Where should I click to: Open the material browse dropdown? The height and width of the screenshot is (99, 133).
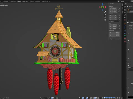coord(128,23)
